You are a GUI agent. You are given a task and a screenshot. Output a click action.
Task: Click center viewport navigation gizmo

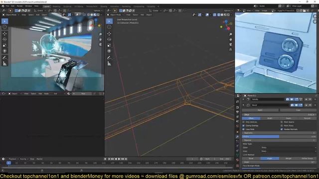(226, 25)
